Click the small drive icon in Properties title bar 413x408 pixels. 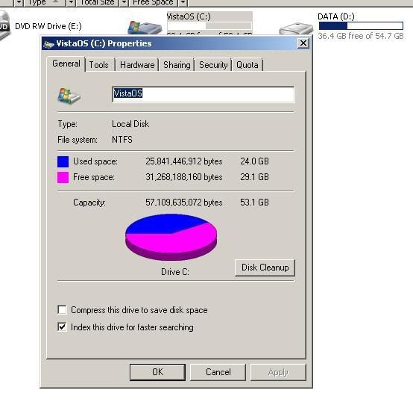pyautogui.click(x=48, y=44)
